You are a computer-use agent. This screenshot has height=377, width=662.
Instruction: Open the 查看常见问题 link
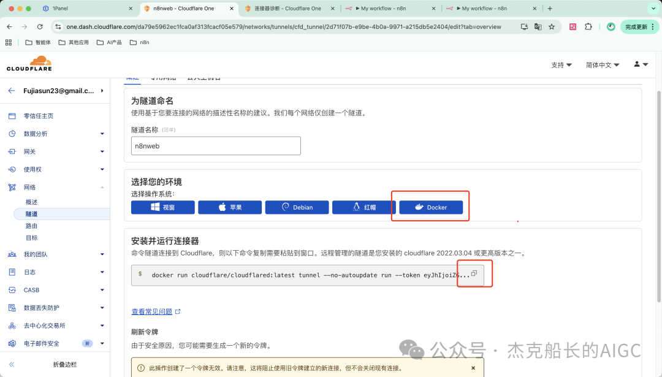click(151, 311)
